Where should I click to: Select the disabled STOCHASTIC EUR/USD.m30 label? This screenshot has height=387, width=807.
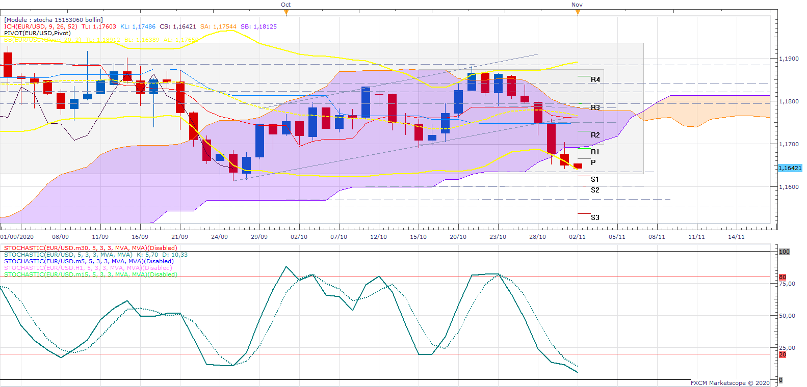click(x=91, y=248)
